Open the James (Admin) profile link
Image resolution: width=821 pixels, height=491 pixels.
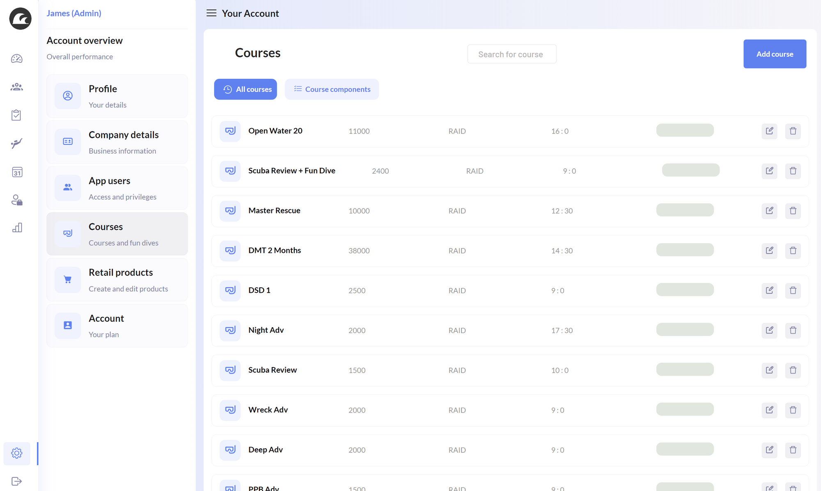(x=74, y=13)
